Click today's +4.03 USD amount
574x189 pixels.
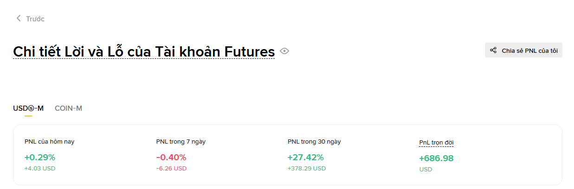click(40, 169)
